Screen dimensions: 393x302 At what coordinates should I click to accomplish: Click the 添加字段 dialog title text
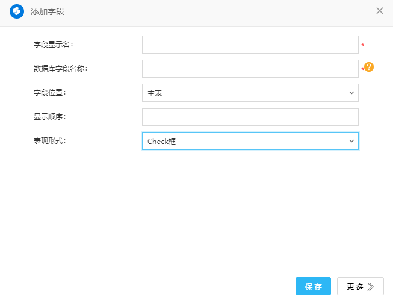[x=48, y=11]
